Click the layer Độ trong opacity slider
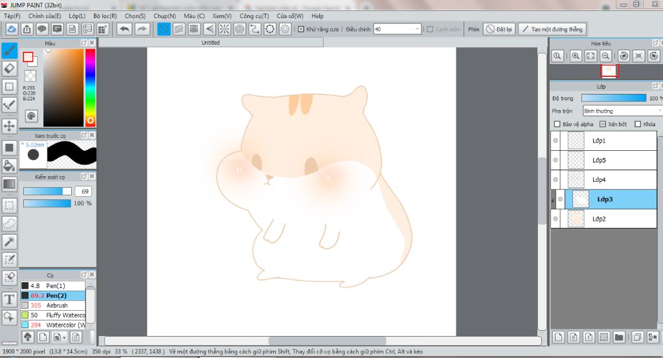 click(614, 98)
